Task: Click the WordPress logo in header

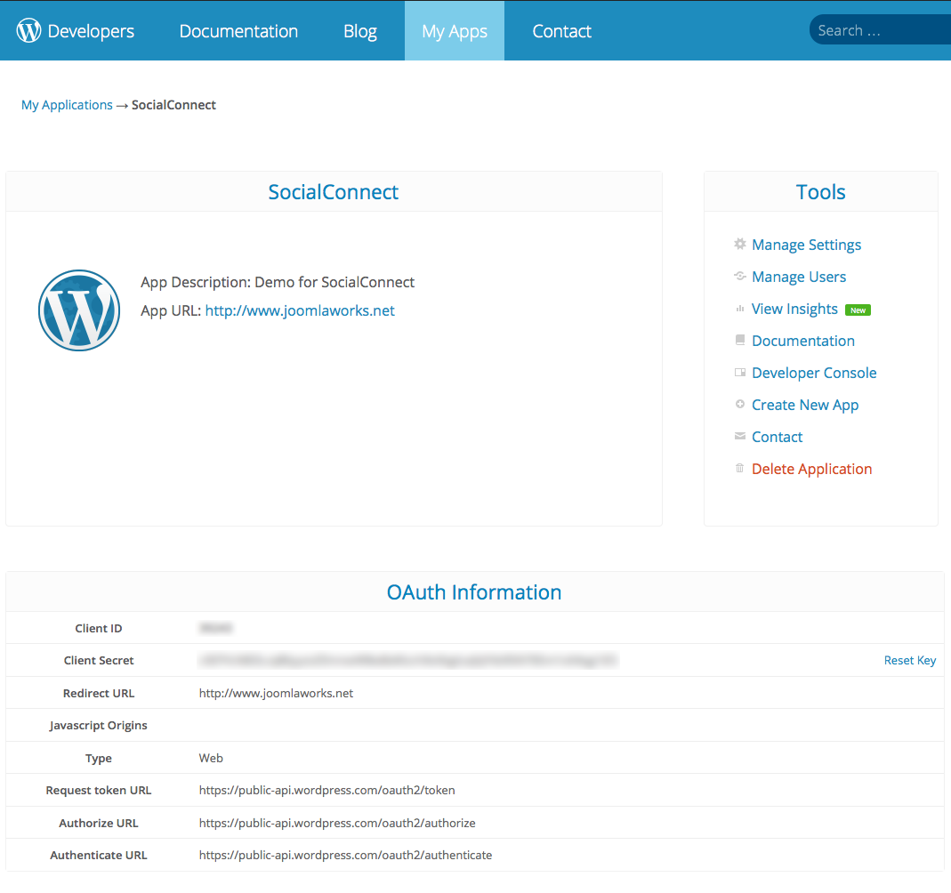Action: pos(28,30)
